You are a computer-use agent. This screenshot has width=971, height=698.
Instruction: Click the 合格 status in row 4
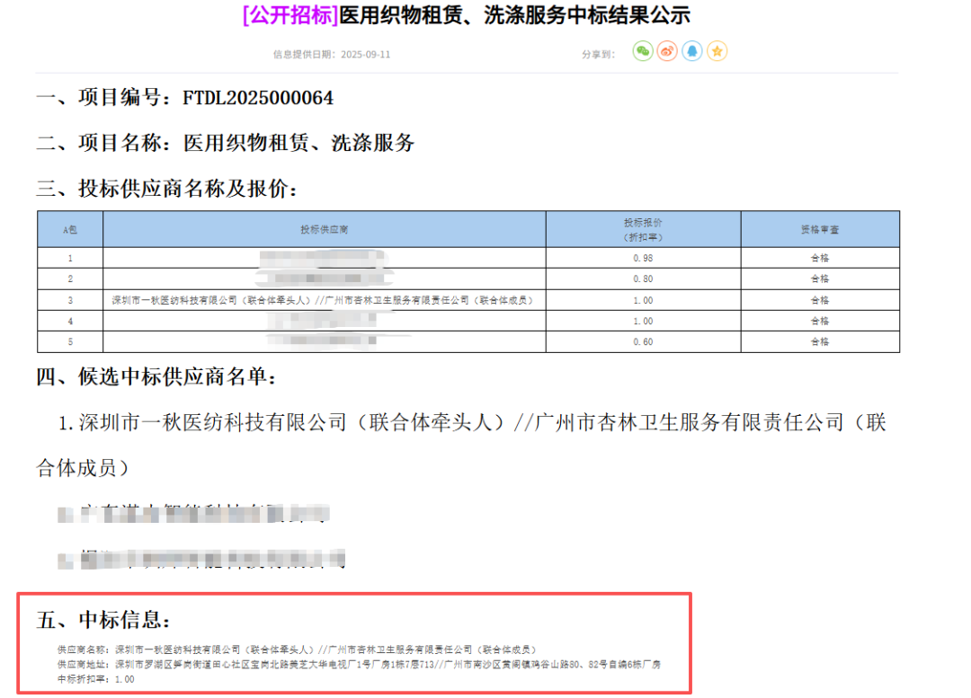[x=819, y=322]
